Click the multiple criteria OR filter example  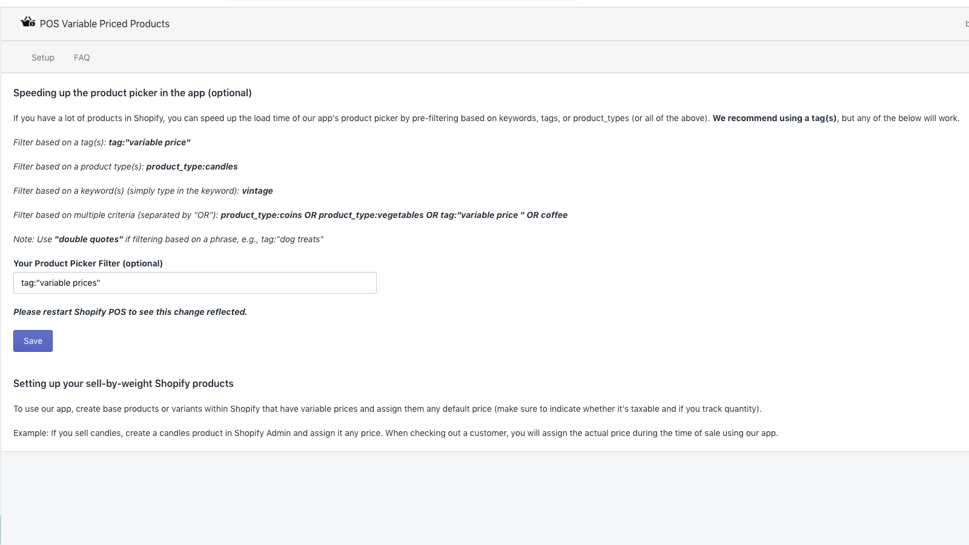tap(394, 214)
